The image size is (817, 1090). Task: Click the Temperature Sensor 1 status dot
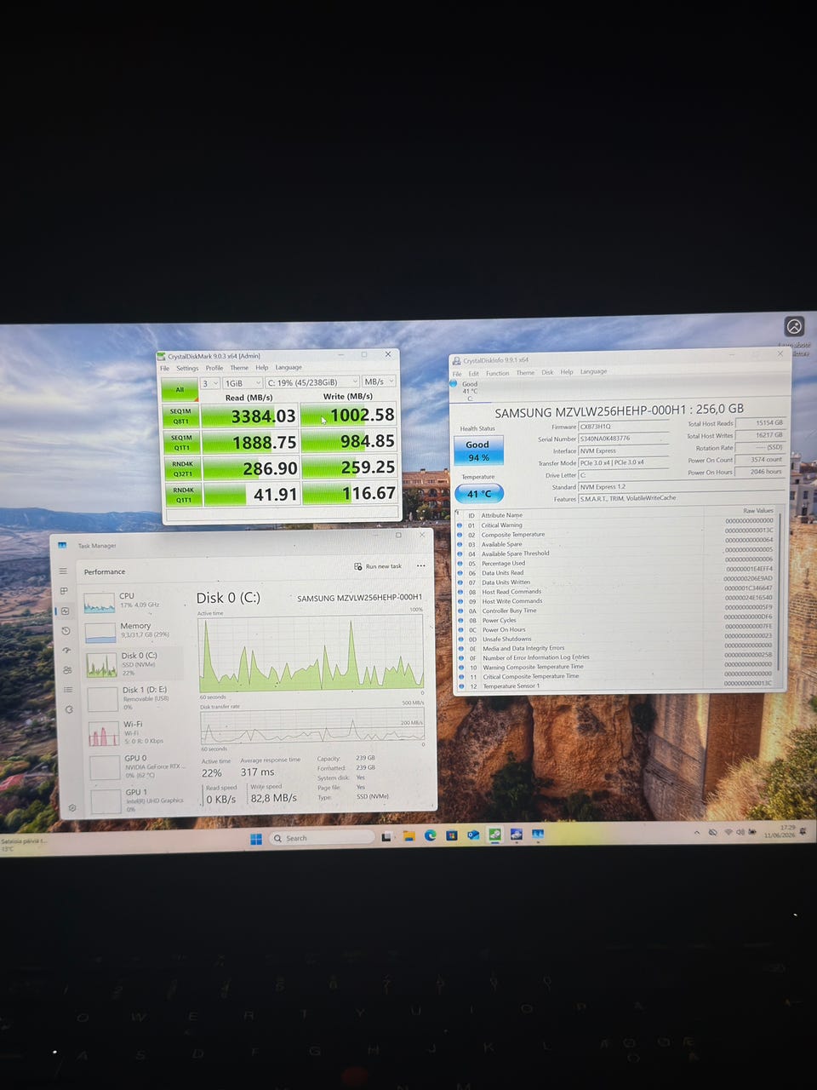click(462, 686)
